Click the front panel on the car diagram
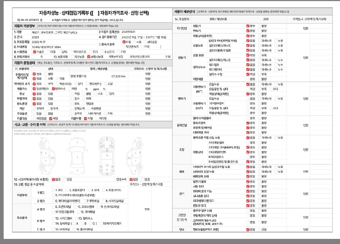 [107, 139]
